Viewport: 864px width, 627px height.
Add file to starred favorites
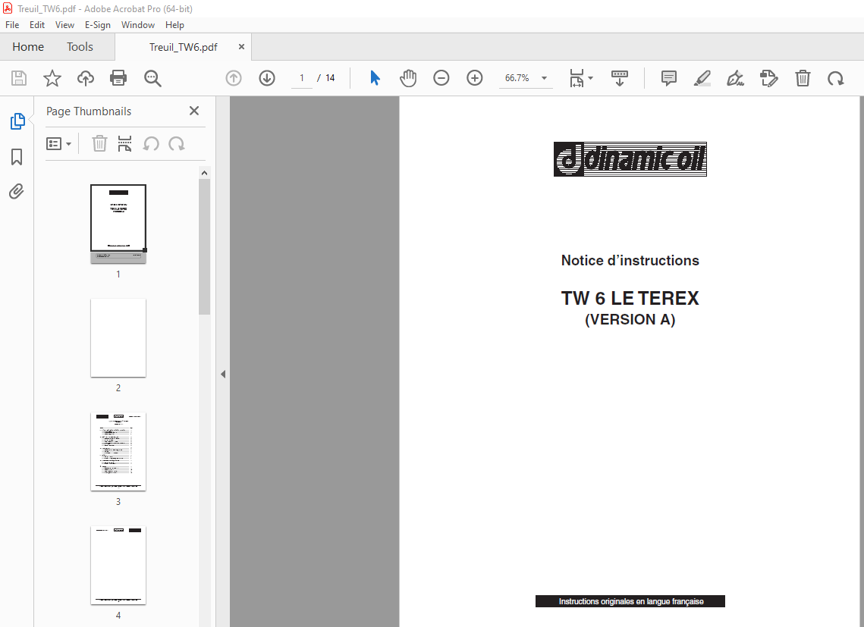pos(52,78)
